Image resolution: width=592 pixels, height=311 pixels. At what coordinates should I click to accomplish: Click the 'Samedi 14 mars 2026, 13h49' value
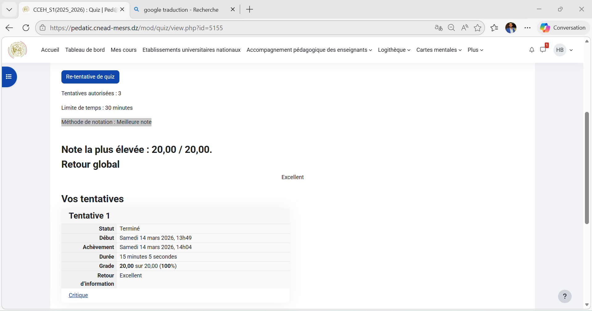pos(155,238)
